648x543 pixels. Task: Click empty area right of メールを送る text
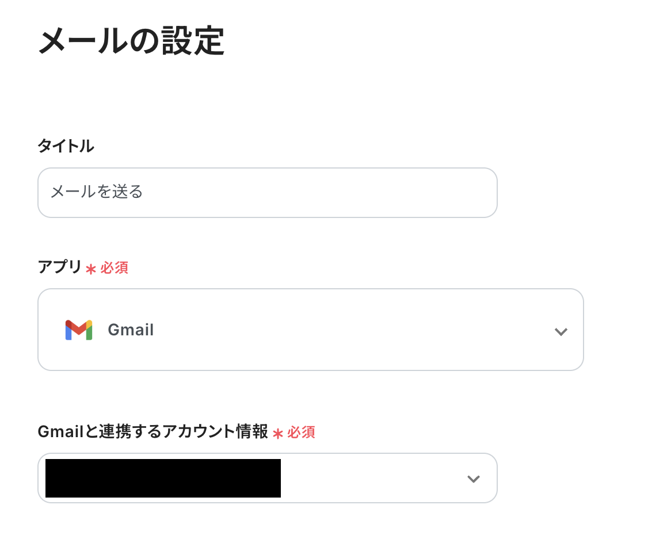click(317, 193)
